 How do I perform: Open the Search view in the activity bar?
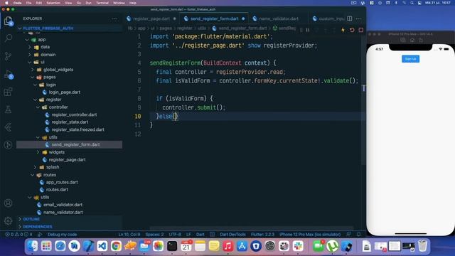(8, 38)
